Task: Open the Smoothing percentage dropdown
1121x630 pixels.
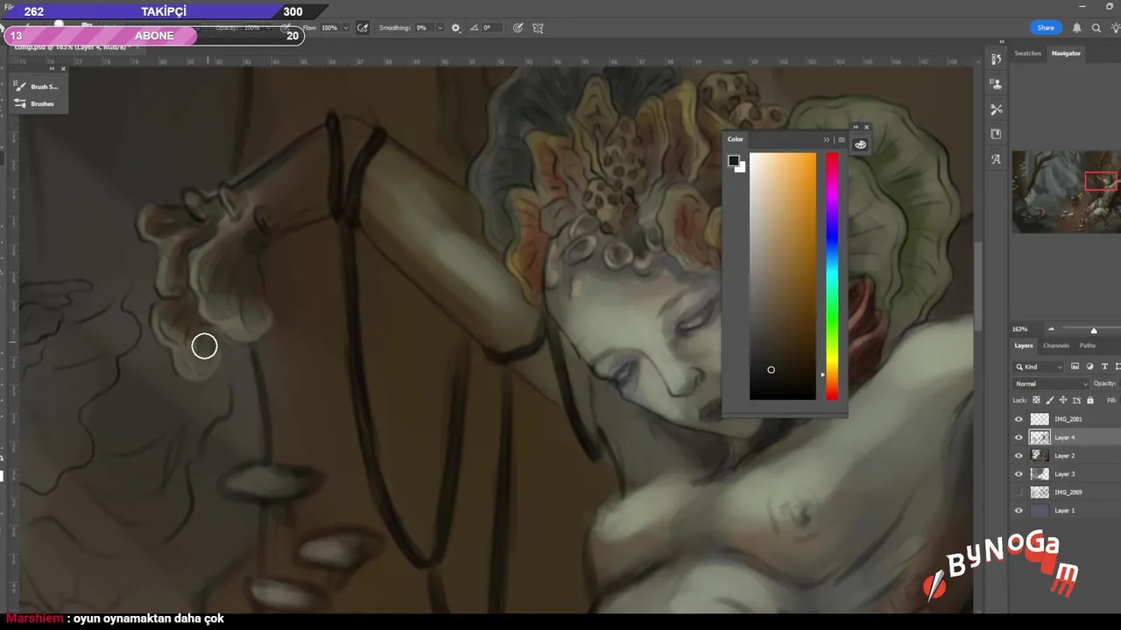Action: click(440, 28)
